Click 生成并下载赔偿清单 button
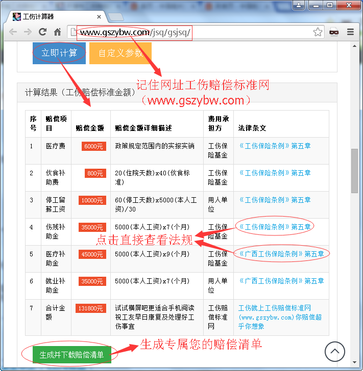The width and height of the screenshot is (363, 371). [72, 355]
